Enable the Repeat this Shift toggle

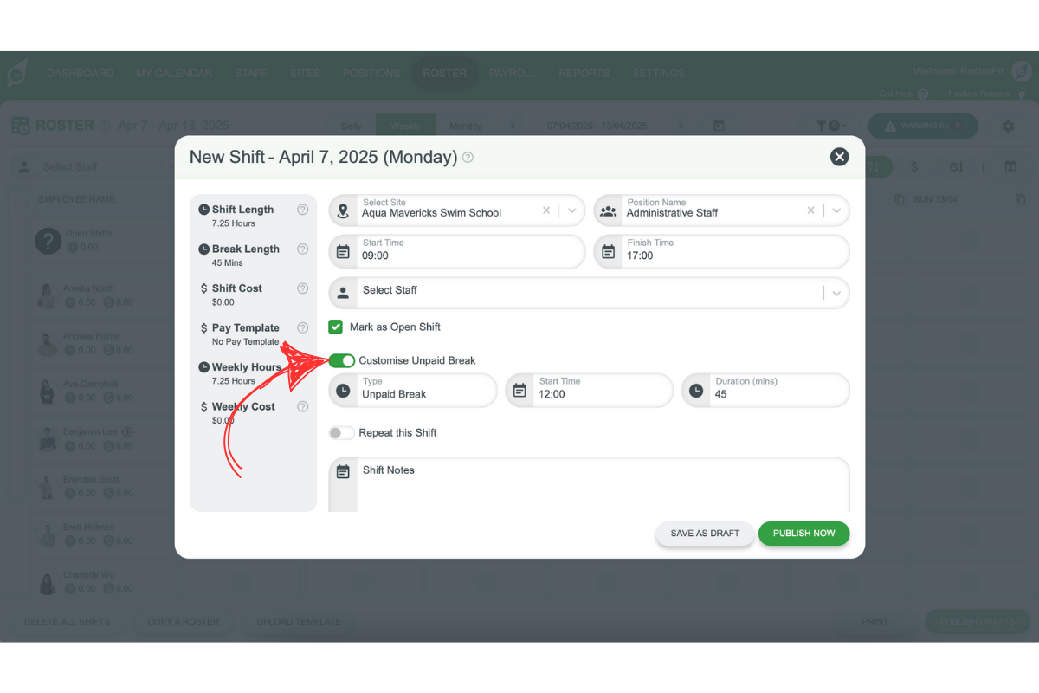pyautogui.click(x=342, y=432)
